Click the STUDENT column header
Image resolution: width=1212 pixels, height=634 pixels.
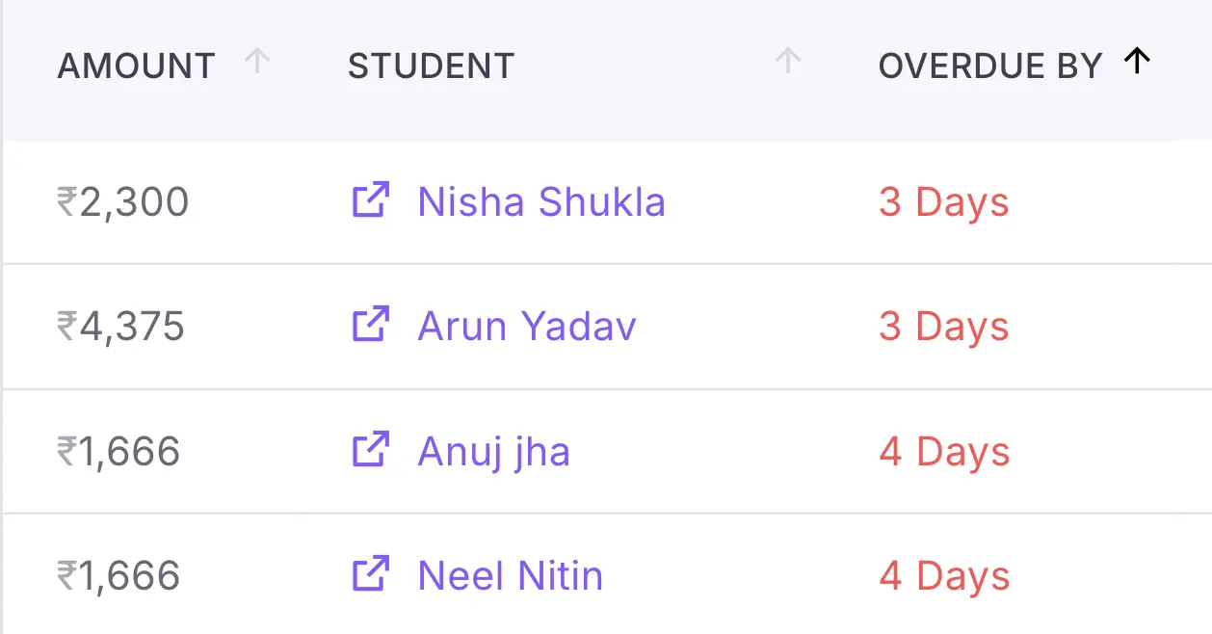click(x=431, y=66)
